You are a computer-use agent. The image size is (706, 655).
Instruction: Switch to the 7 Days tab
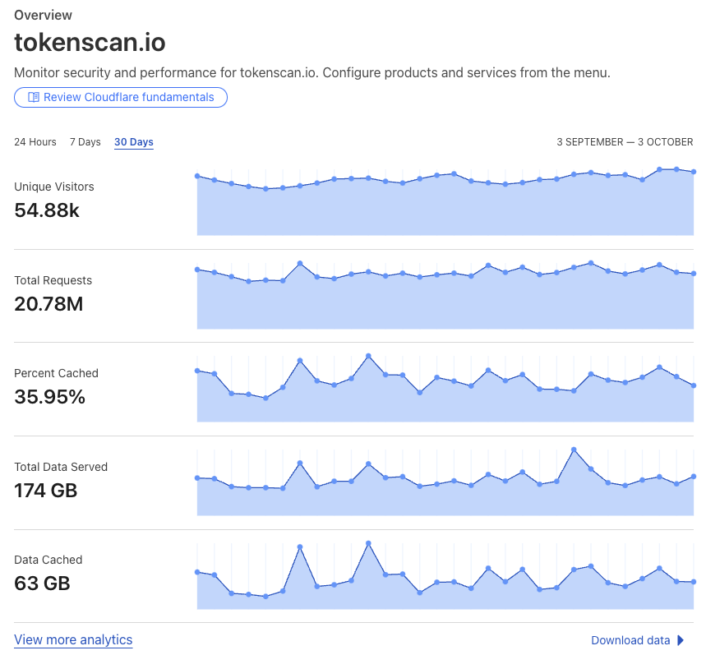tap(85, 142)
